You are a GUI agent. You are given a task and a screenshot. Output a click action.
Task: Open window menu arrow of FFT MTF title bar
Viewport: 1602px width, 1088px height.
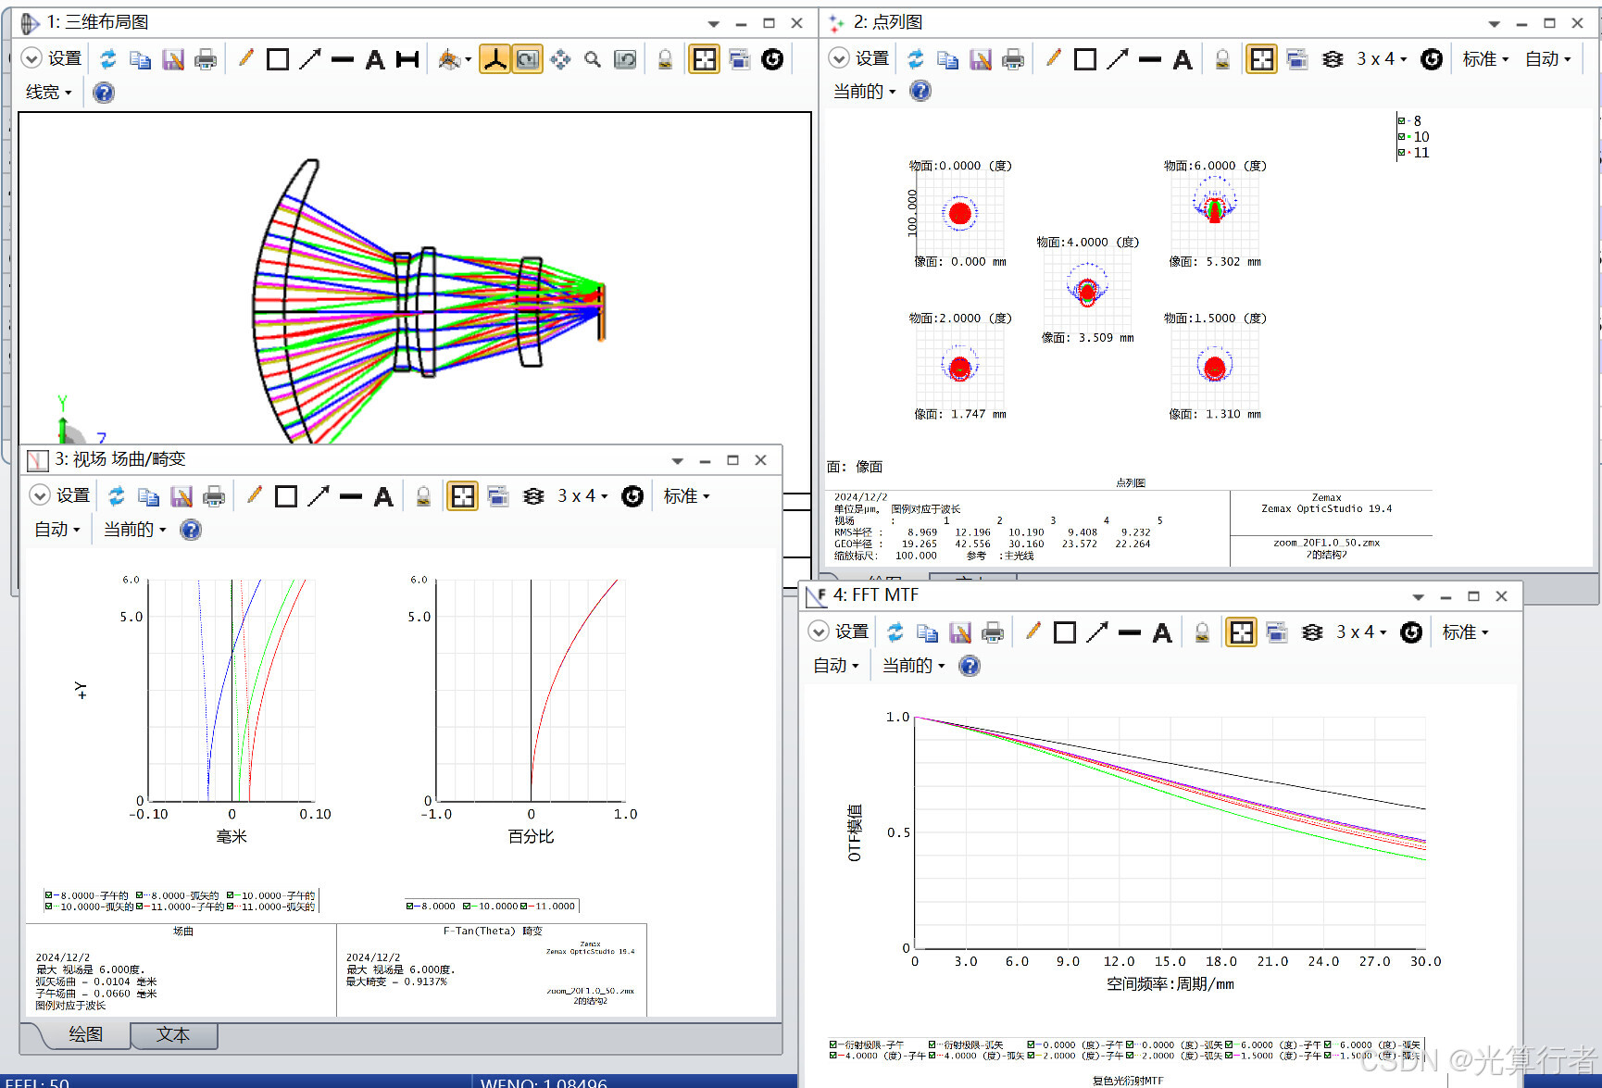[x=1419, y=597]
